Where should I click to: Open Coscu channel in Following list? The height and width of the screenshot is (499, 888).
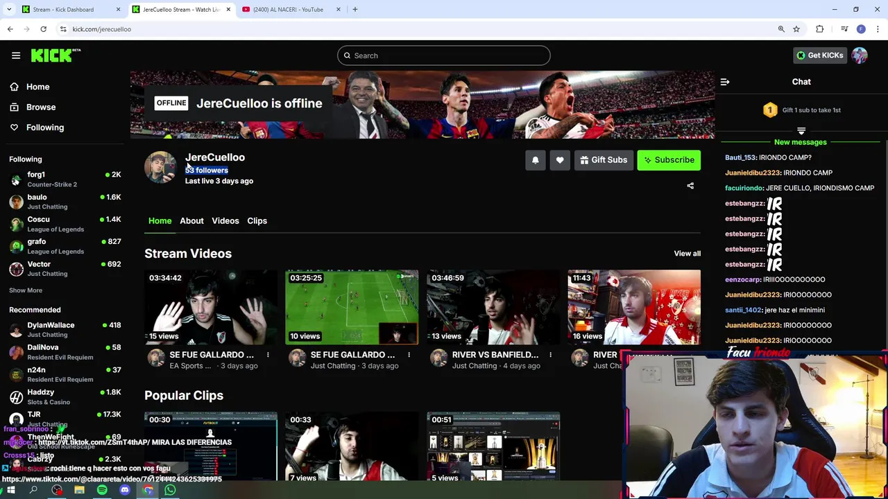pos(65,224)
